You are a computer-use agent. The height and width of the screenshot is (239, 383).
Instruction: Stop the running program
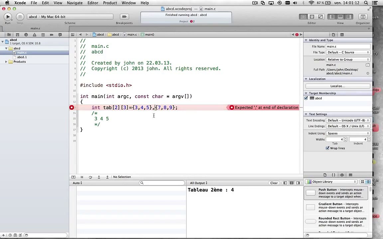tap(20, 17)
